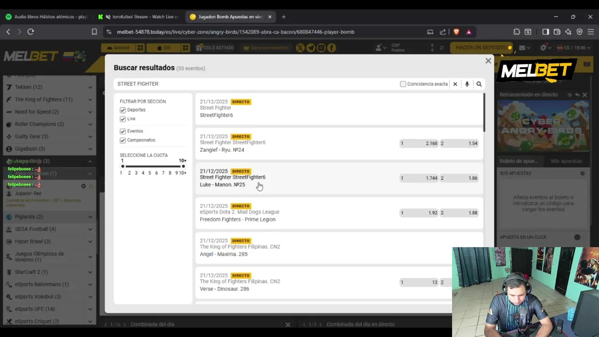Screen dimensions: 599x337
Task: Click Brave Shields lion icon
Action: click(456, 32)
